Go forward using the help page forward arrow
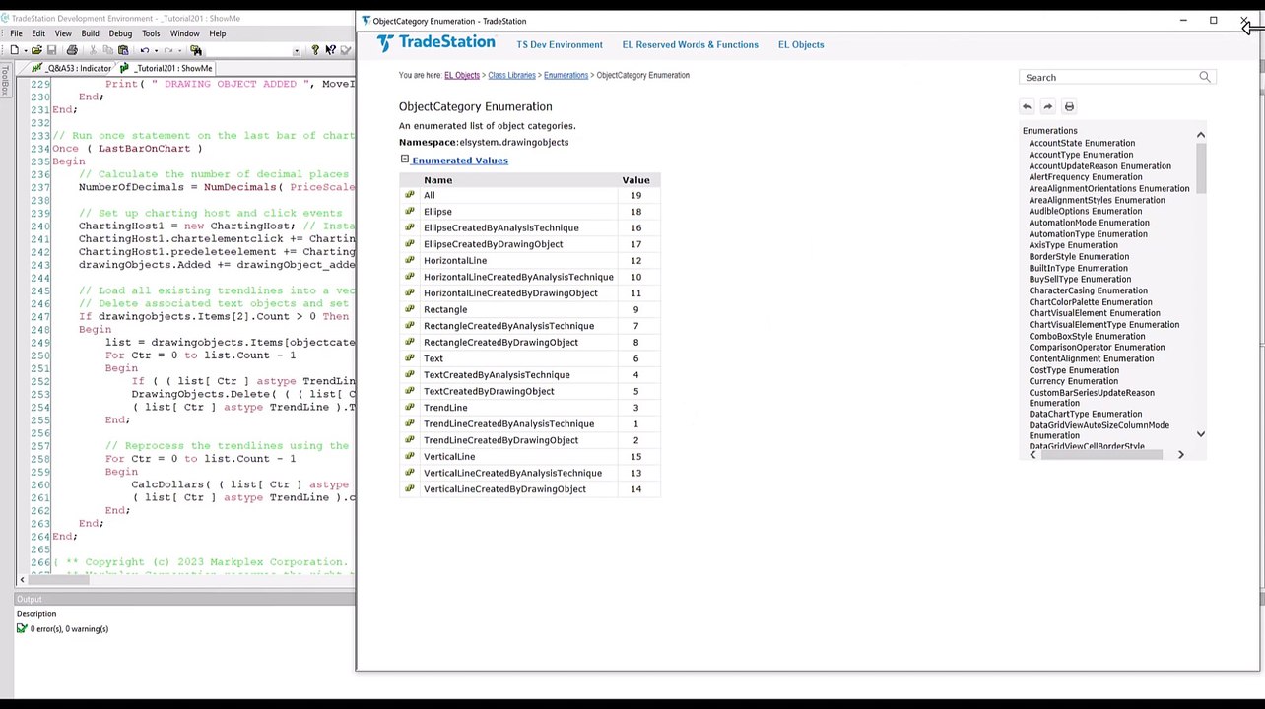1265x709 pixels. pos(1047,106)
